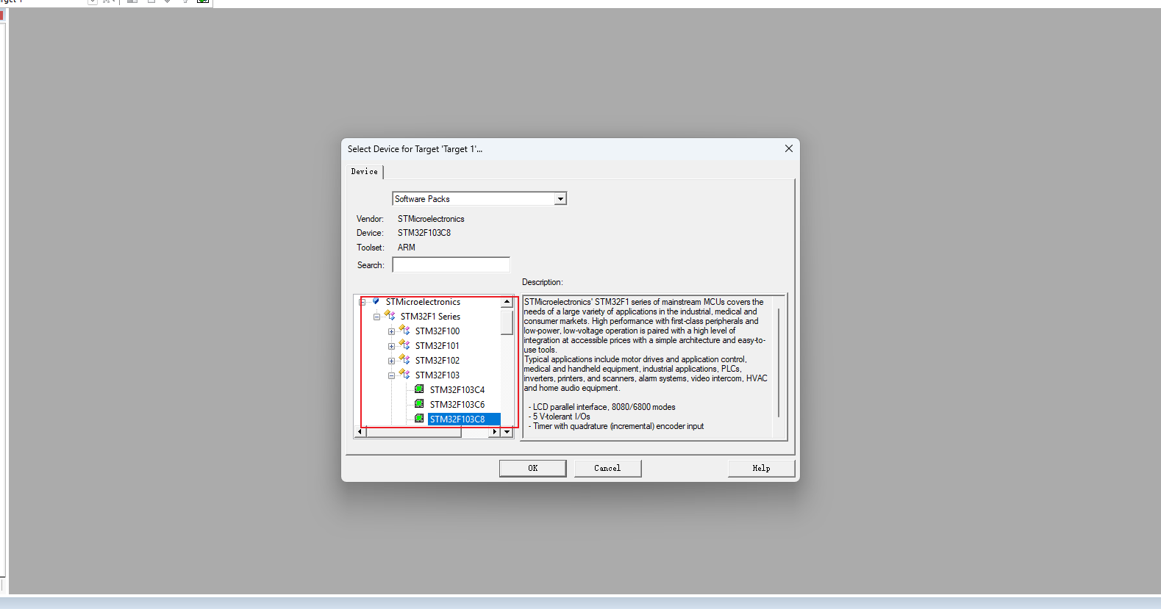The width and height of the screenshot is (1161, 609).
Task: Click the STM32F103C8 chip icon
Action: click(x=419, y=419)
